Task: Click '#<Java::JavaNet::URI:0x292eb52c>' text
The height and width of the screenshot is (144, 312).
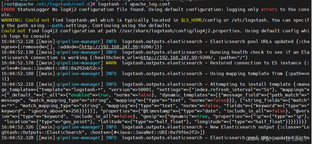Action: [x=58, y=68]
